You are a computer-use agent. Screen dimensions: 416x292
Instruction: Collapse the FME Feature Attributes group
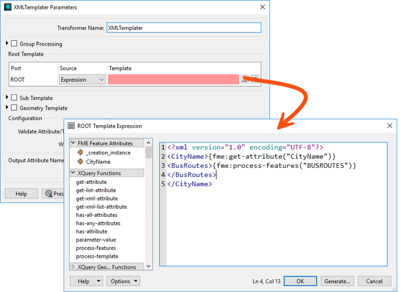[x=73, y=143]
